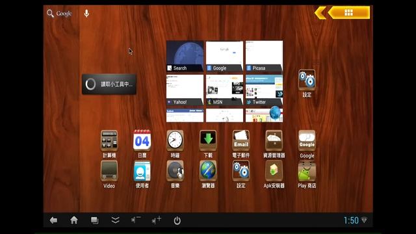Show recent apps from navigation bar
The height and width of the screenshot is (234, 416).
(x=94, y=220)
